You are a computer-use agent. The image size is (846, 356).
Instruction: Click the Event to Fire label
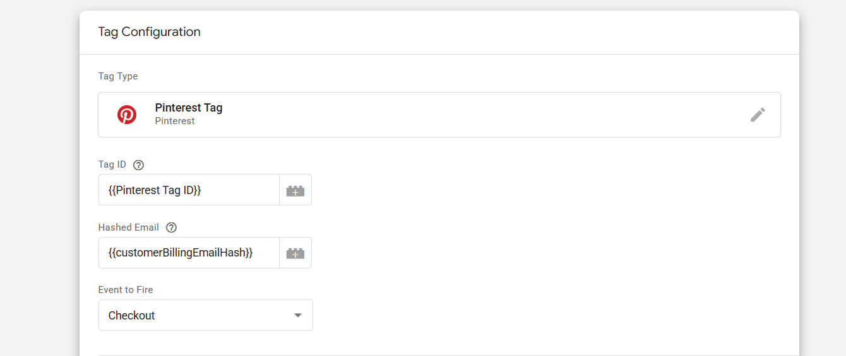pyautogui.click(x=126, y=290)
